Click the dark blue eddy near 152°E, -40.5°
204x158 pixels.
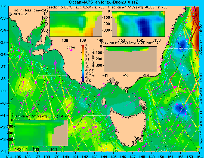(x=181, y=108)
